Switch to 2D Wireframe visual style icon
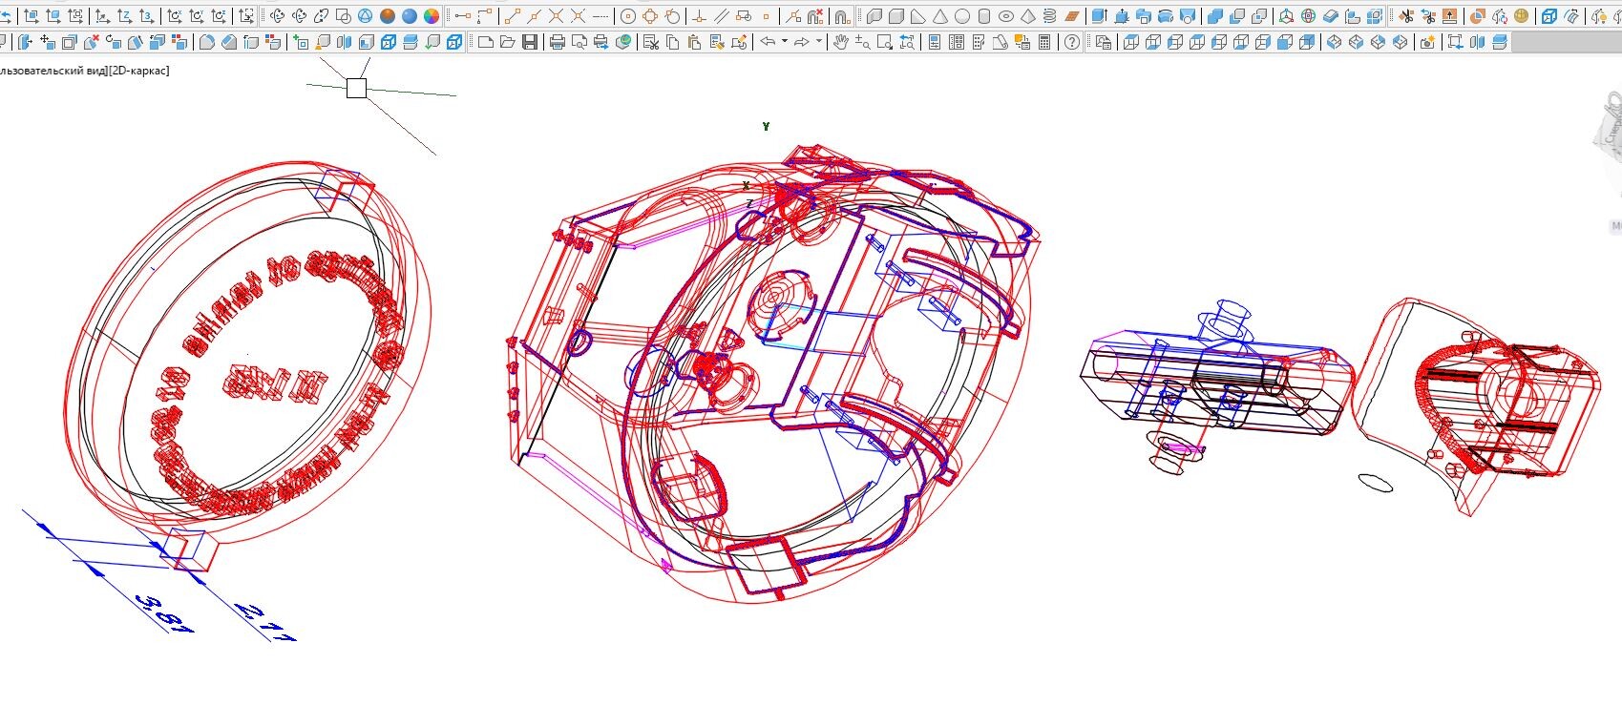Image resolution: width=1622 pixels, height=705 pixels. 343,16
